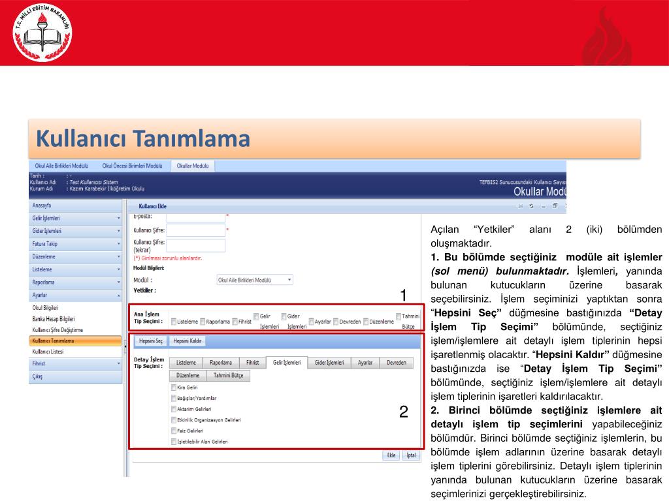669x501 pixels.
Task: Check the Fihrist main type checkbox
Action: pyautogui.click(x=235, y=322)
